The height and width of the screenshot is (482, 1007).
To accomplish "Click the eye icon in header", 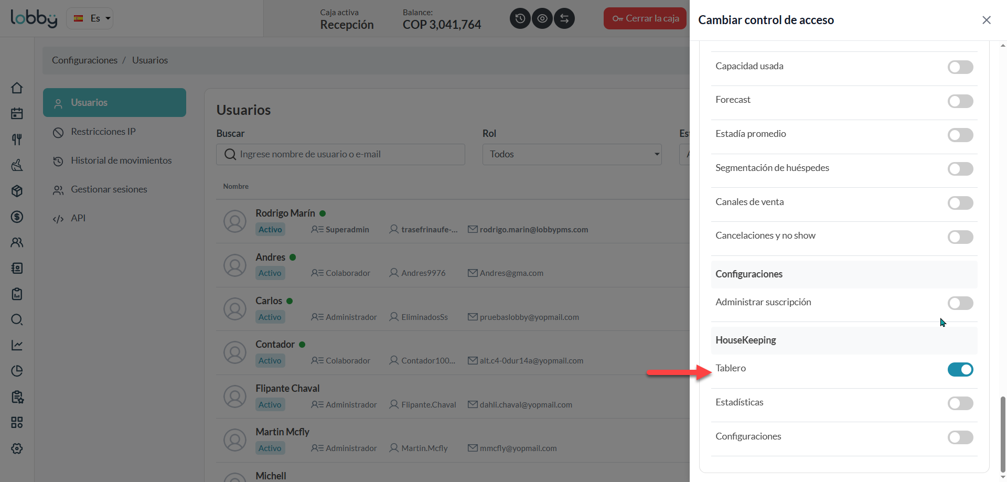I will click(542, 18).
